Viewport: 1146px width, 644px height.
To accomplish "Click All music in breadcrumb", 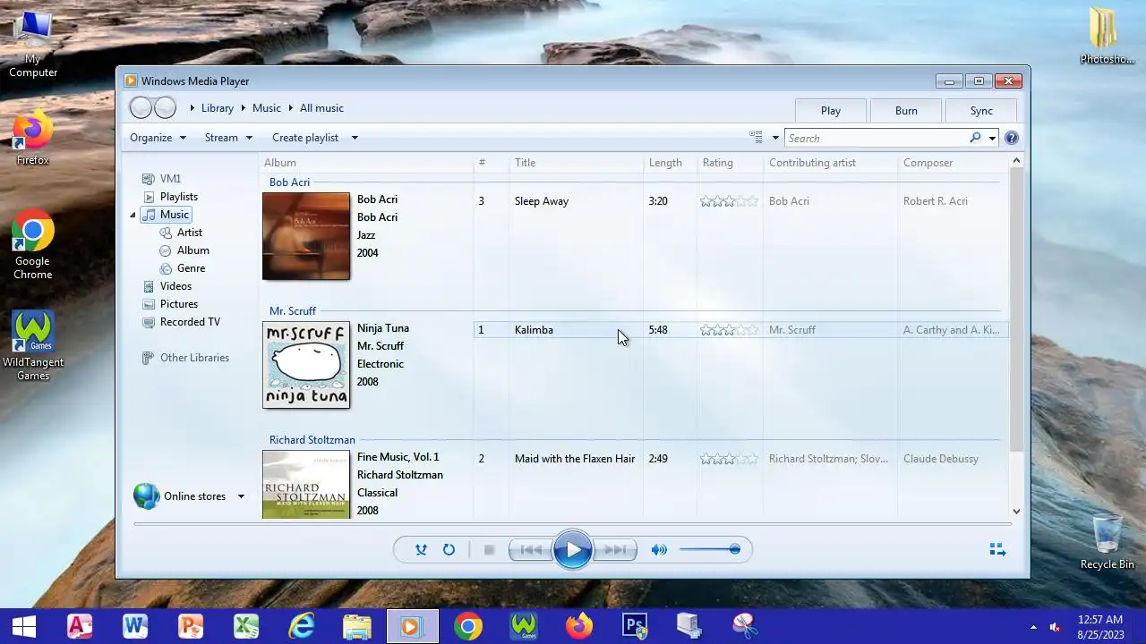I will (x=321, y=108).
